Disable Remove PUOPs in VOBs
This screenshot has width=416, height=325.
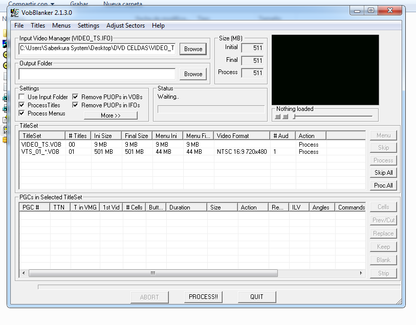[x=76, y=97]
